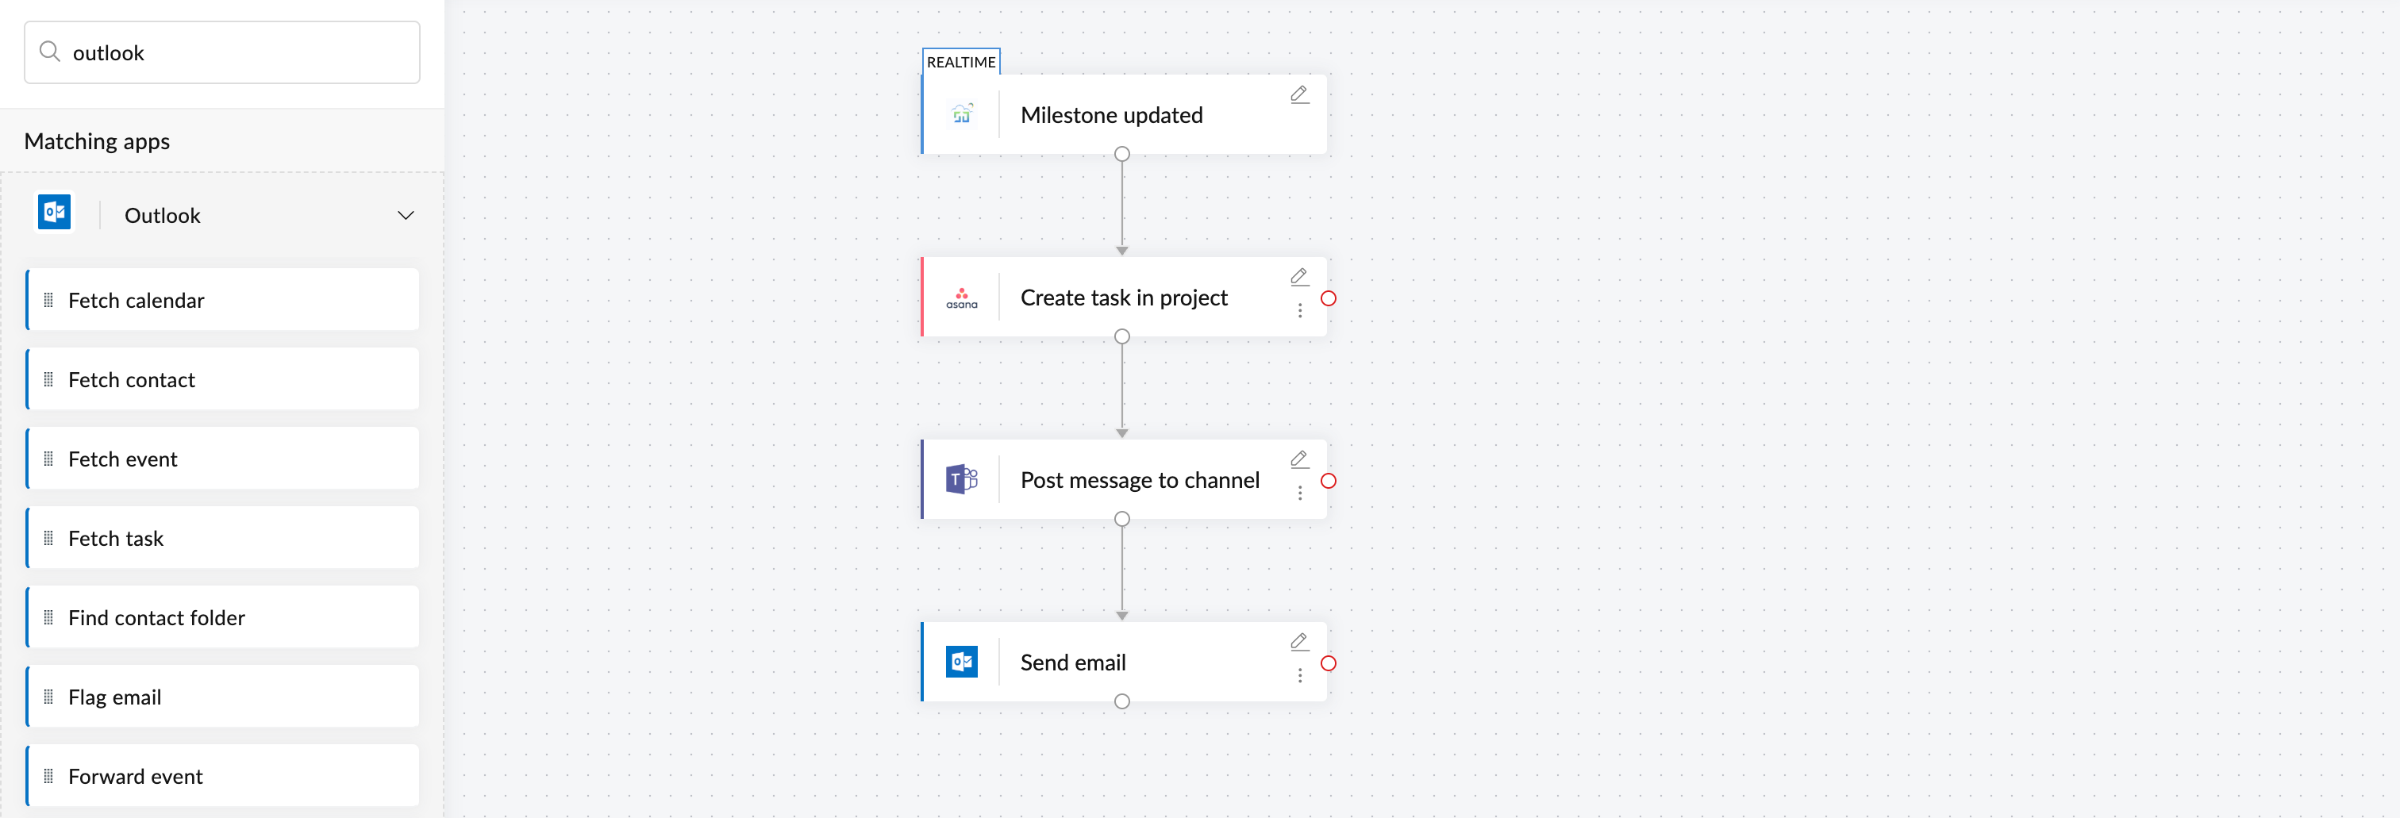Select the Flag email action

224,697
